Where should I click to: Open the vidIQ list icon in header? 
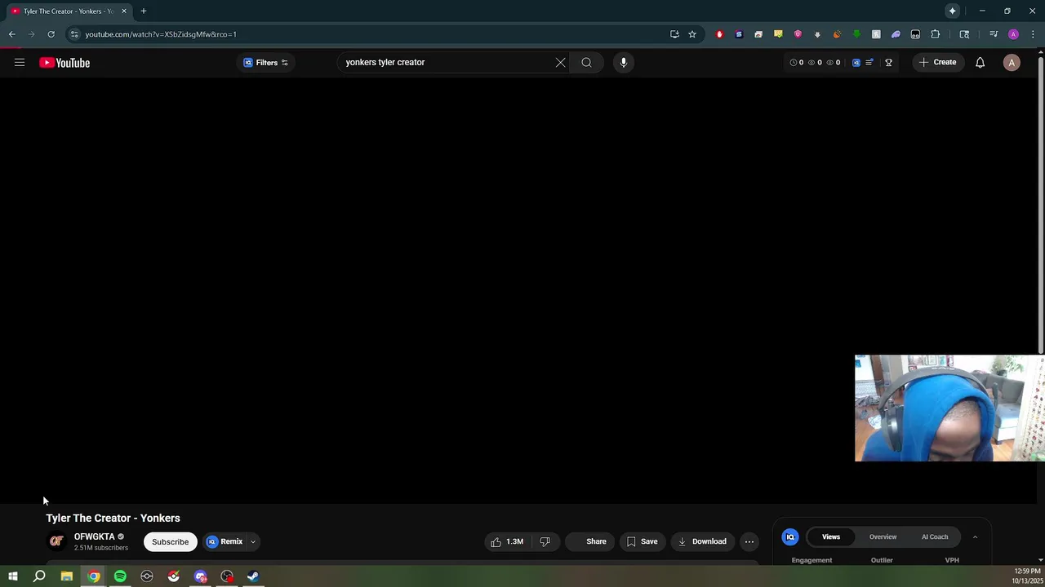tap(869, 62)
